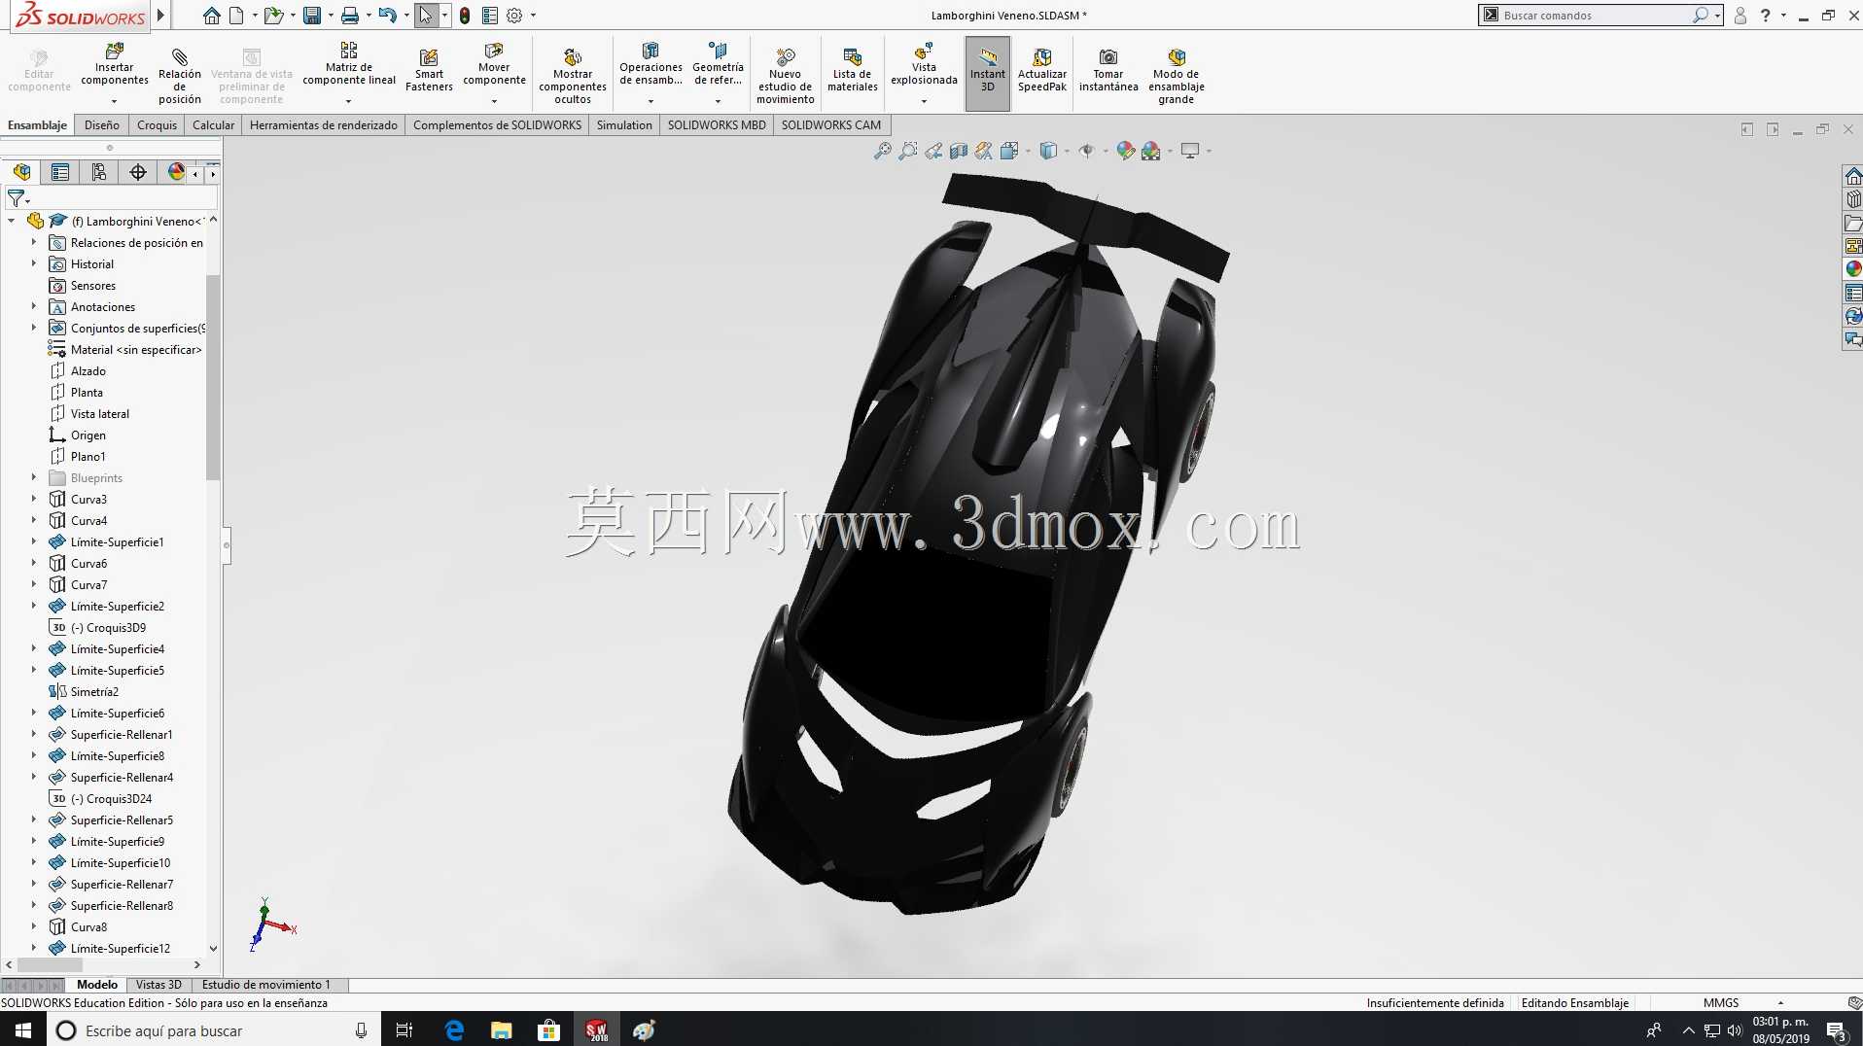This screenshot has height=1046, width=1863.
Task: Select Simetría2 in the feature tree
Action: pyautogui.click(x=94, y=692)
